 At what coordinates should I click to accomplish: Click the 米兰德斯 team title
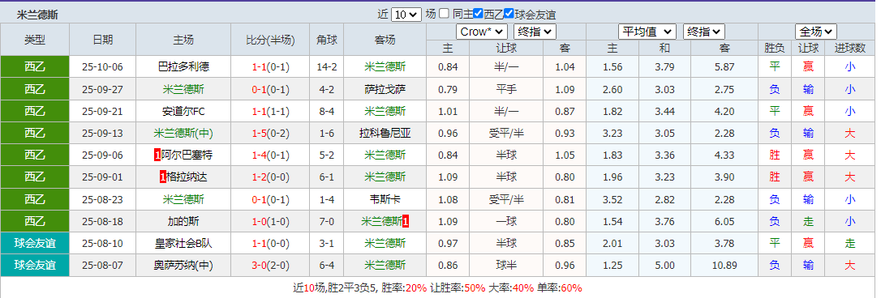pyautogui.click(x=37, y=15)
